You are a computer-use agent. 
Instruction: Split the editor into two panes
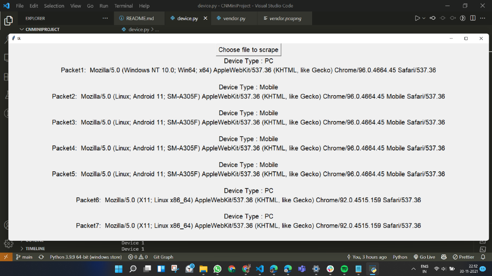click(473, 18)
